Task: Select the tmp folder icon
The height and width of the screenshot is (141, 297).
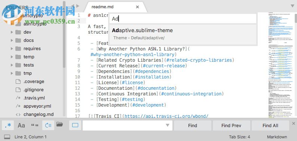Action: pyautogui.click(x=18, y=73)
